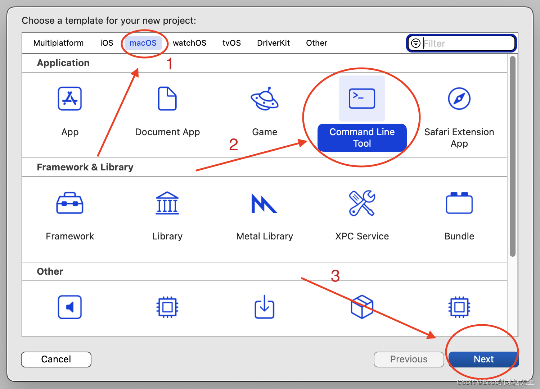Switch to the watchOS tab
Image resolution: width=540 pixels, height=389 pixels.
(189, 43)
